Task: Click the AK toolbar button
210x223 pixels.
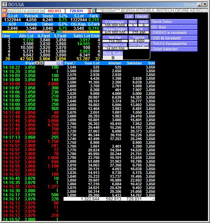Action: [x=11, y=11]
